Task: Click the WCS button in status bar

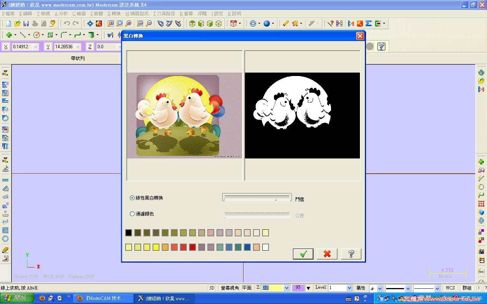Action: coord(450,288)
